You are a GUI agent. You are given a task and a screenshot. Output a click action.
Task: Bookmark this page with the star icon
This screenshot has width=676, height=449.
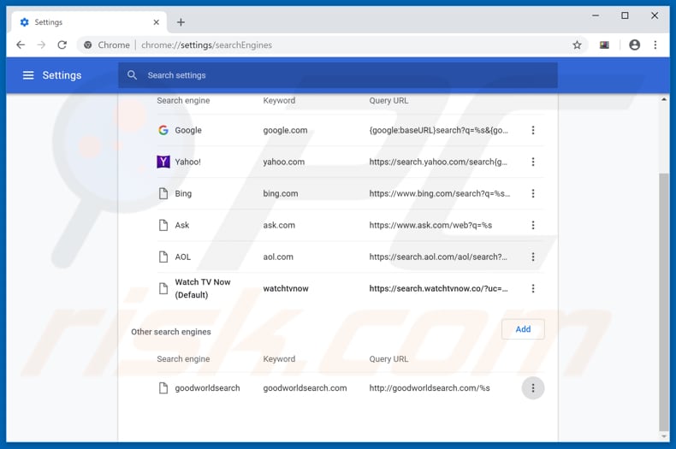[x=577, y=44]
